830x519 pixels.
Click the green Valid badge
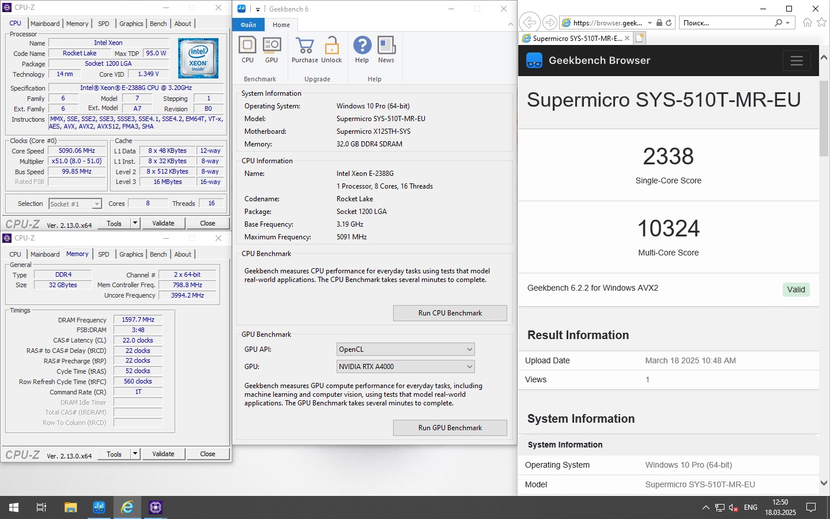tap(796, 289)
